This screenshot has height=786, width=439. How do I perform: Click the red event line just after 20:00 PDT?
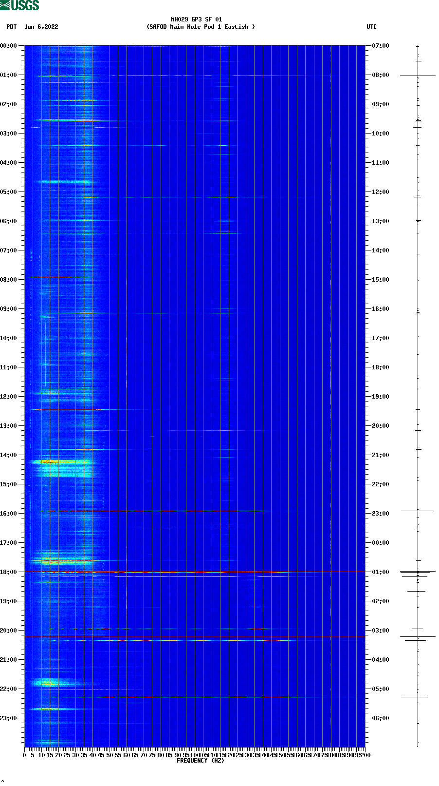click(x=195, y=637)
